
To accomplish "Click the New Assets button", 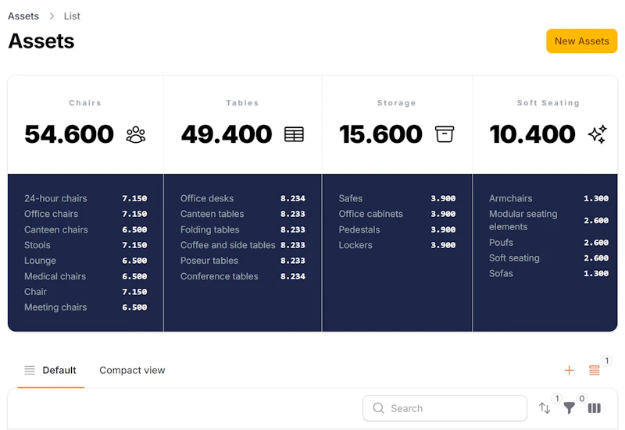I will coord(581,41).
